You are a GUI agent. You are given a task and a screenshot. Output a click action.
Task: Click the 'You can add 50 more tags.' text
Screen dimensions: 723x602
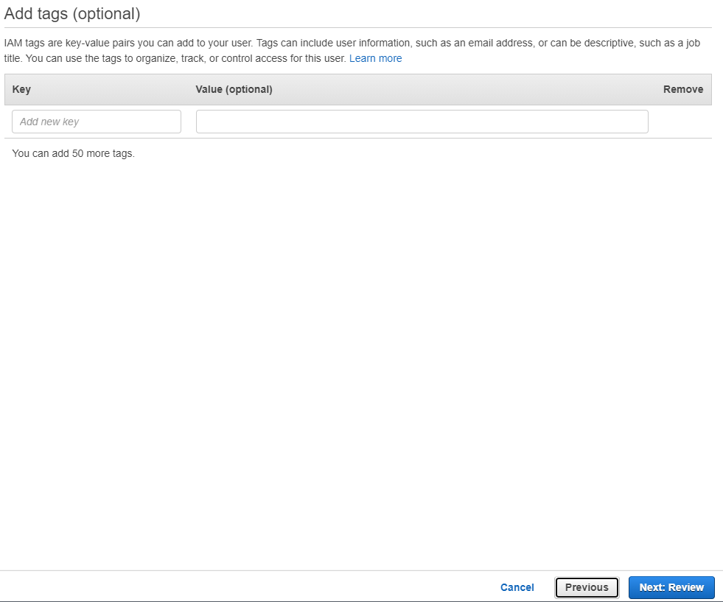pos(73,153)
